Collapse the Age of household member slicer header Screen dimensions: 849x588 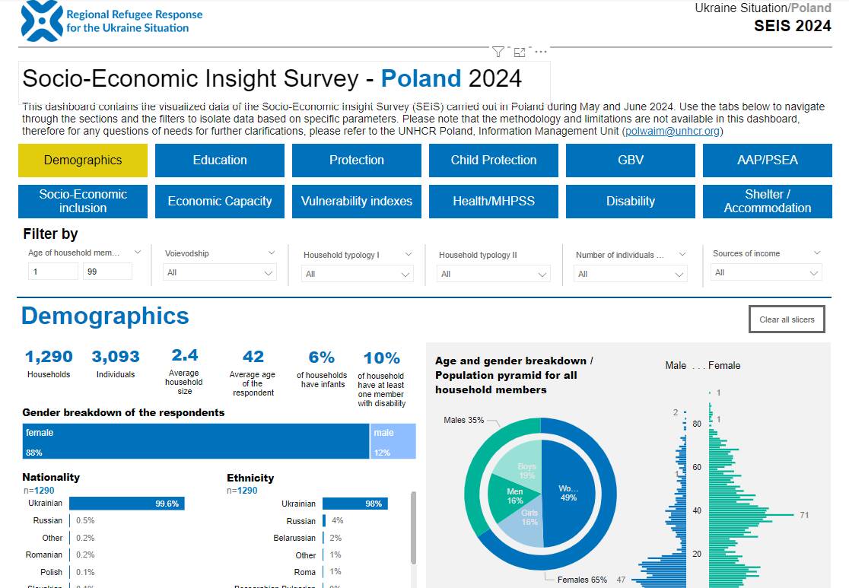click(138, 253)
